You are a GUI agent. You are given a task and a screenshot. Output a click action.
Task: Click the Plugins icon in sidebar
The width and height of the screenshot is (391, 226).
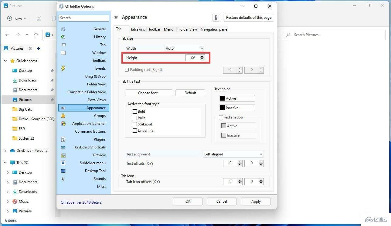63,139
